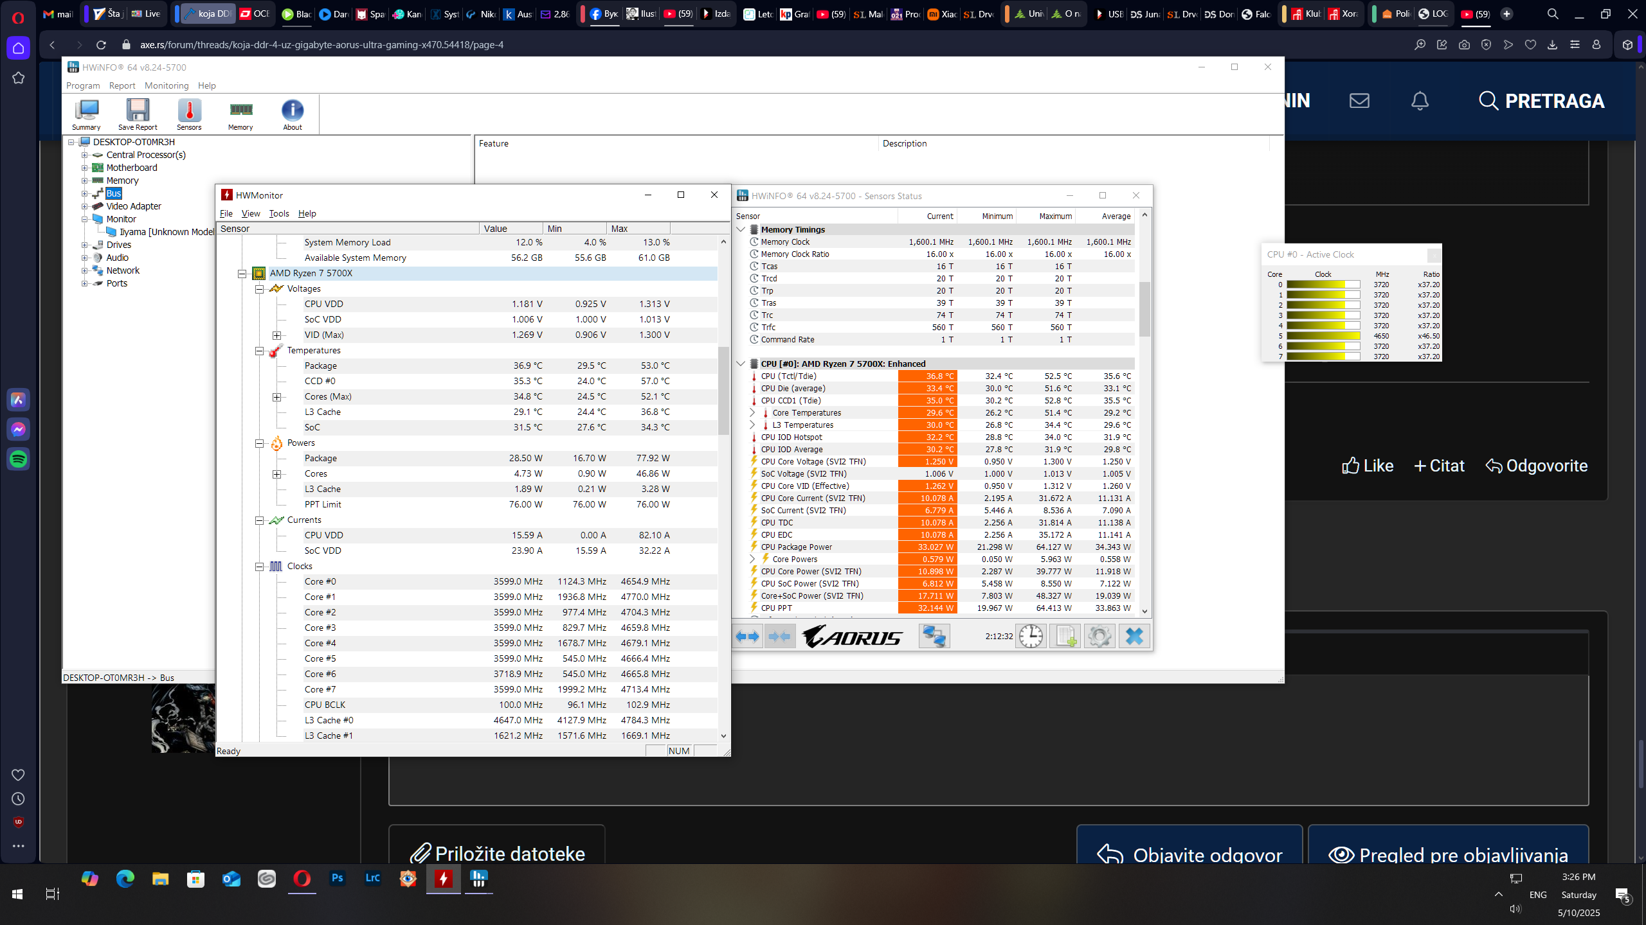Expand Core Powers row in Sensors Status

pos(752,559)
